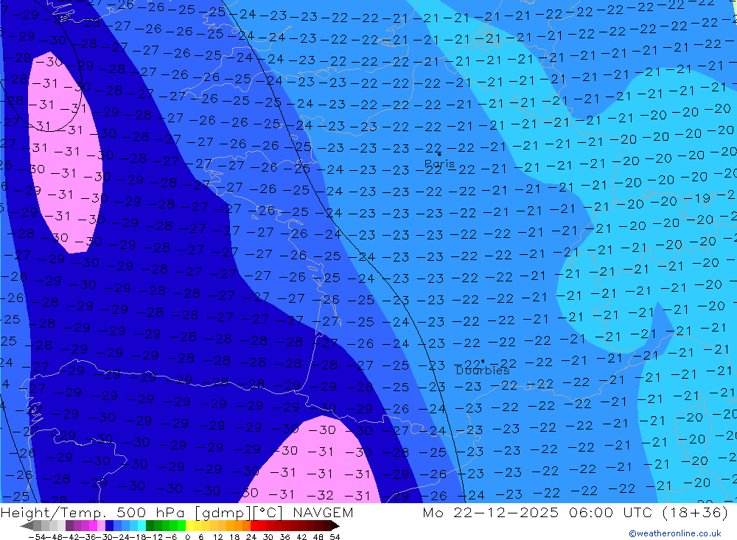The image size is (737, 540).
Task: Click the Paris city label
Action: point(439,164)
